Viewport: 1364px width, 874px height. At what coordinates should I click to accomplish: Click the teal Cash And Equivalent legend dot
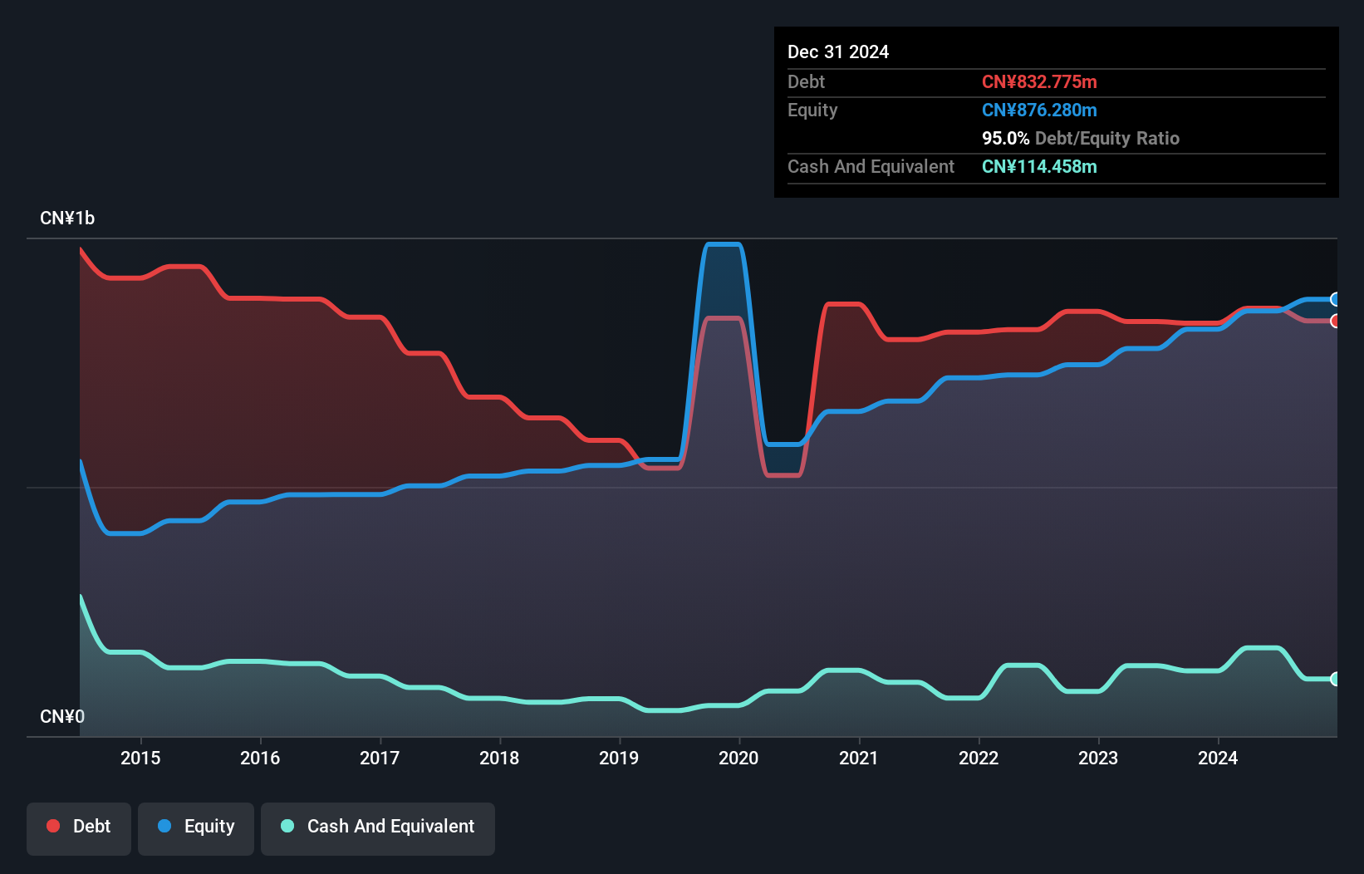click(x=287, y=826)
